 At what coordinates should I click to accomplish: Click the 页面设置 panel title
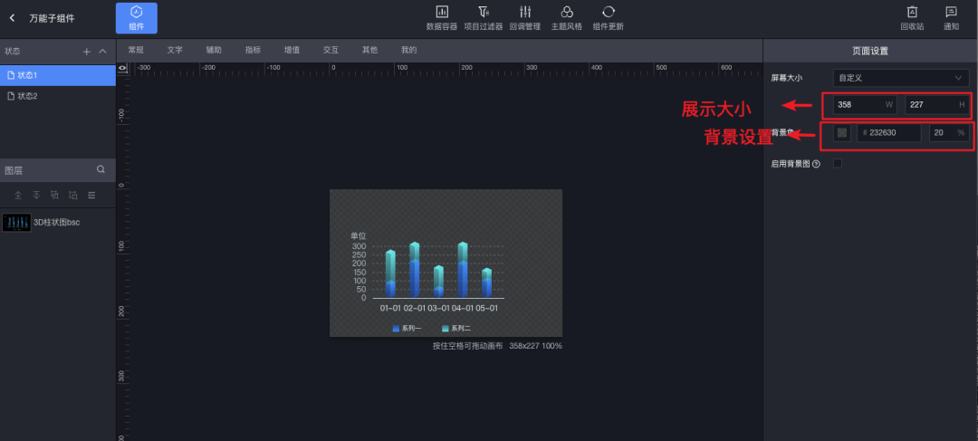click(870, 51)
